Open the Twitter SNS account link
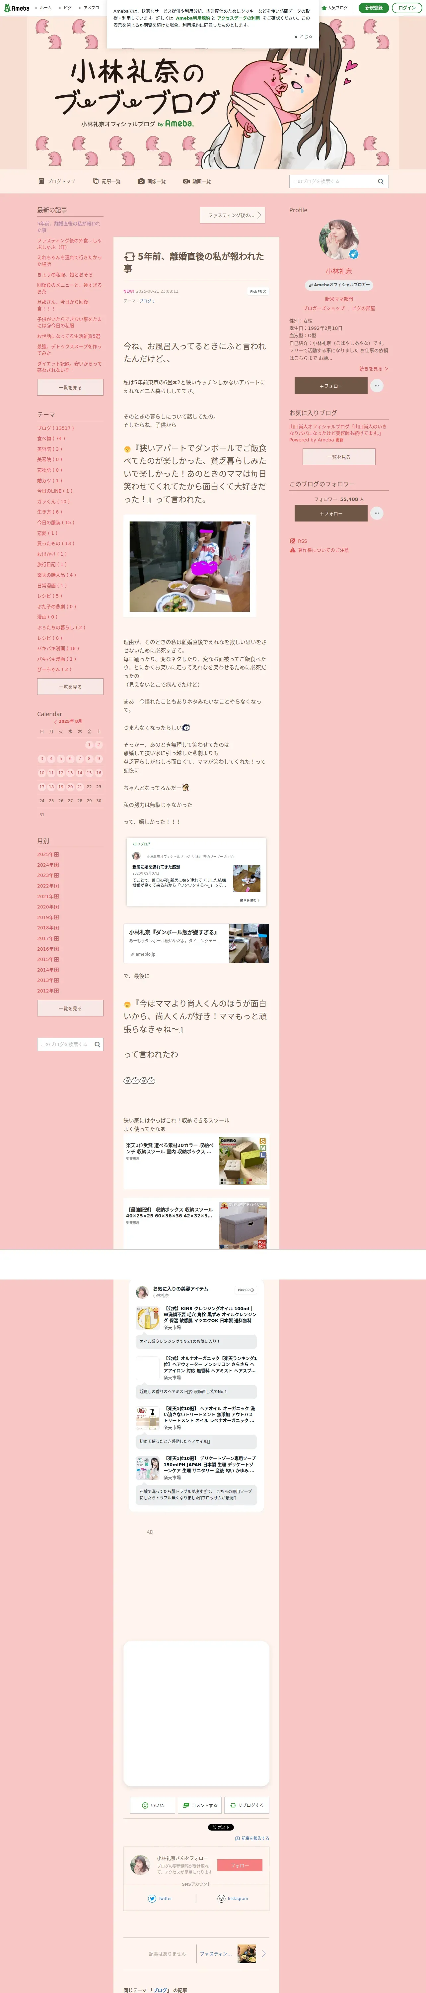 pyautogui.click(x=160, y=1899)
